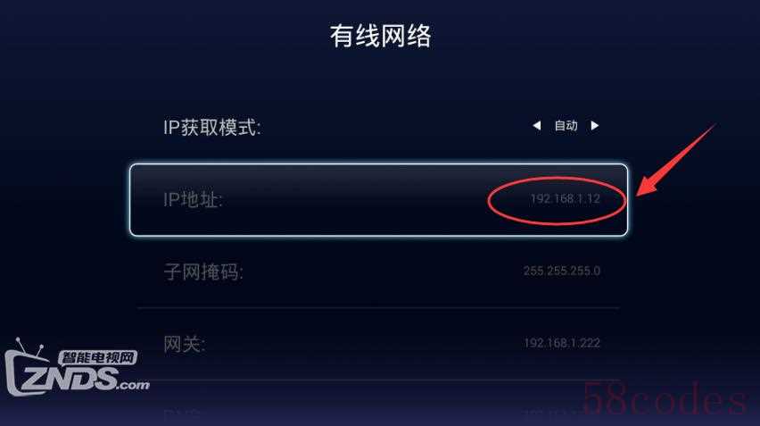Click the right arrow beside 自动

point(595,126)
